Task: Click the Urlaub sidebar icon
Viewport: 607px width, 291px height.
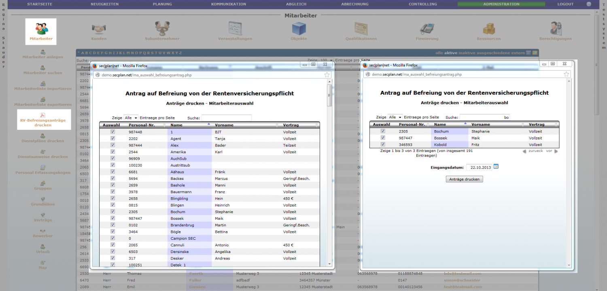Action: [43, 246]
